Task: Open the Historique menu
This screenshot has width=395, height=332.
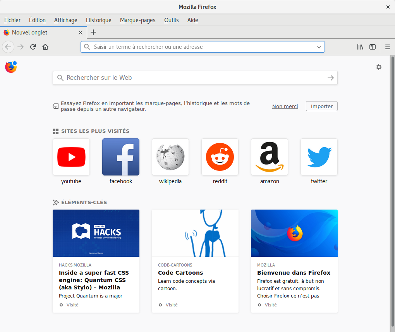Action: pos(98,20)
